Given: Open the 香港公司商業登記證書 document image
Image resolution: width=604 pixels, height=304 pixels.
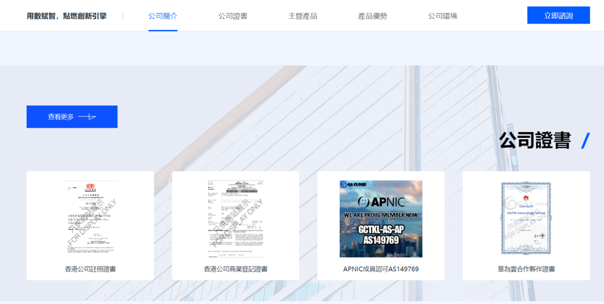Looking at the screenshot, I should [x=235, y=218].
